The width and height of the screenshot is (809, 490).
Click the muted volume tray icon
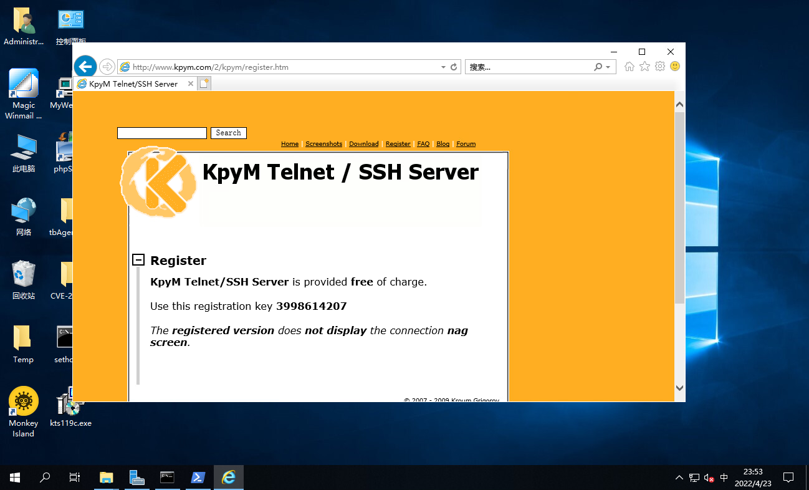point(709,478)
